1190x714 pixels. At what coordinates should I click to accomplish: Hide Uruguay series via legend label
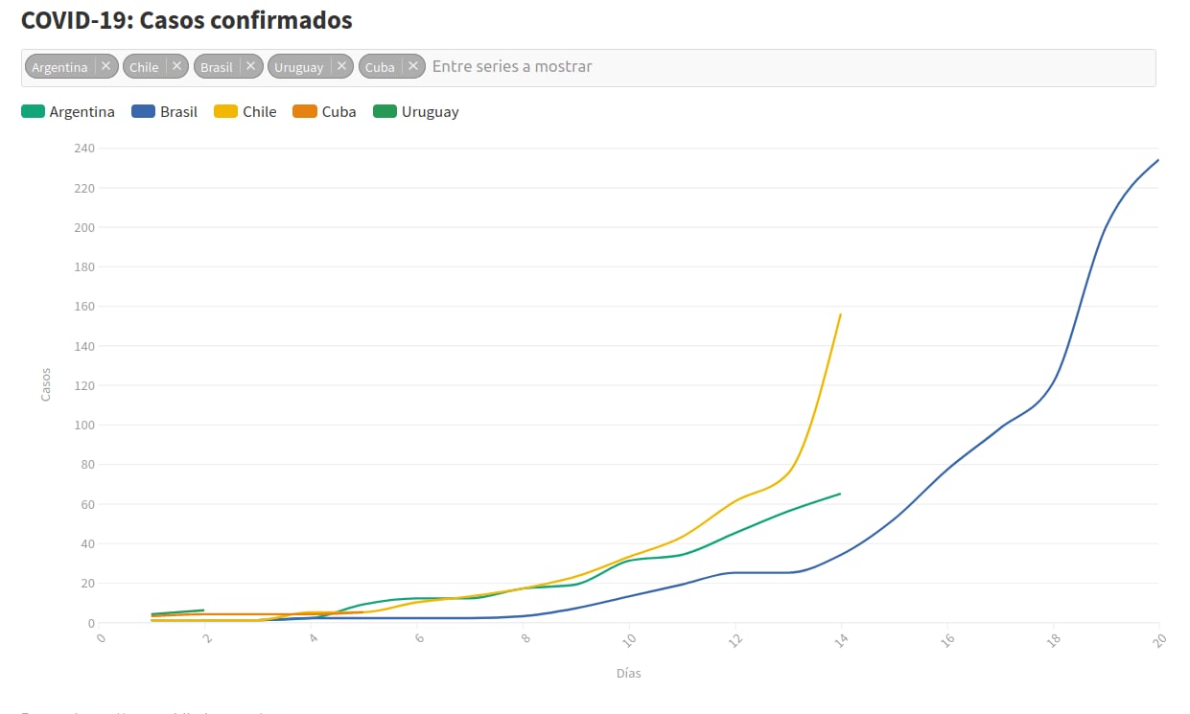(430, 112)
